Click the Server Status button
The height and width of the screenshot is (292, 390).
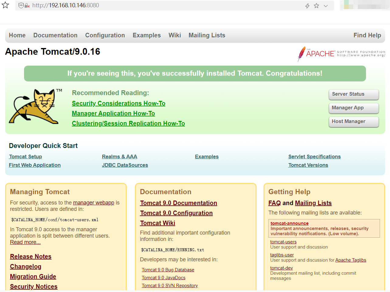(x=354, y=94)
